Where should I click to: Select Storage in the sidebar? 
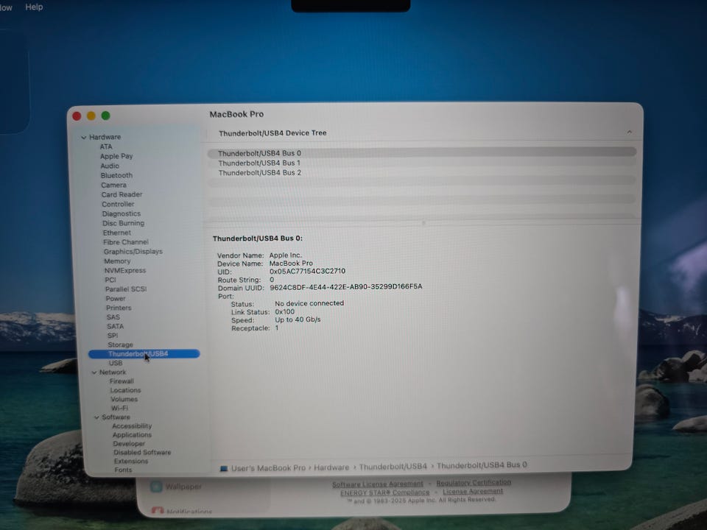point(120,344)
